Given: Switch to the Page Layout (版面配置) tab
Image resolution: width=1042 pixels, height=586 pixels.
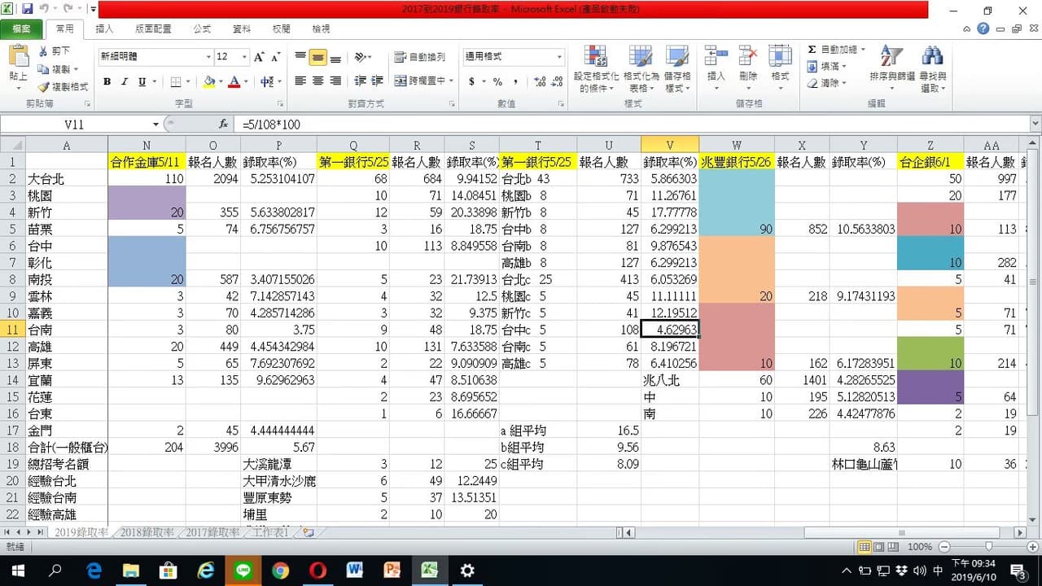Looking at the screenshot, I should coord(153,28).
